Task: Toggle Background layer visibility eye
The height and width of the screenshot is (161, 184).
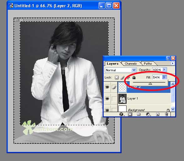Action: tap(107, 110)
